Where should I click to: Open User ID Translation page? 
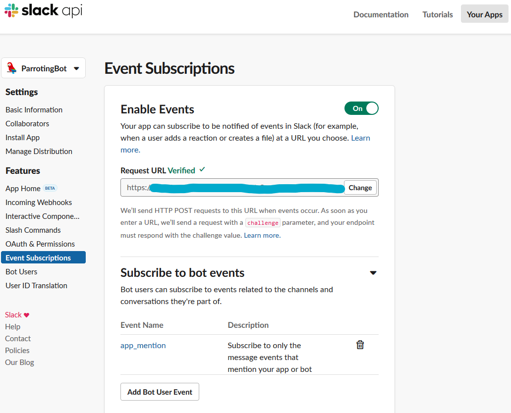click(x=36, y=286)
